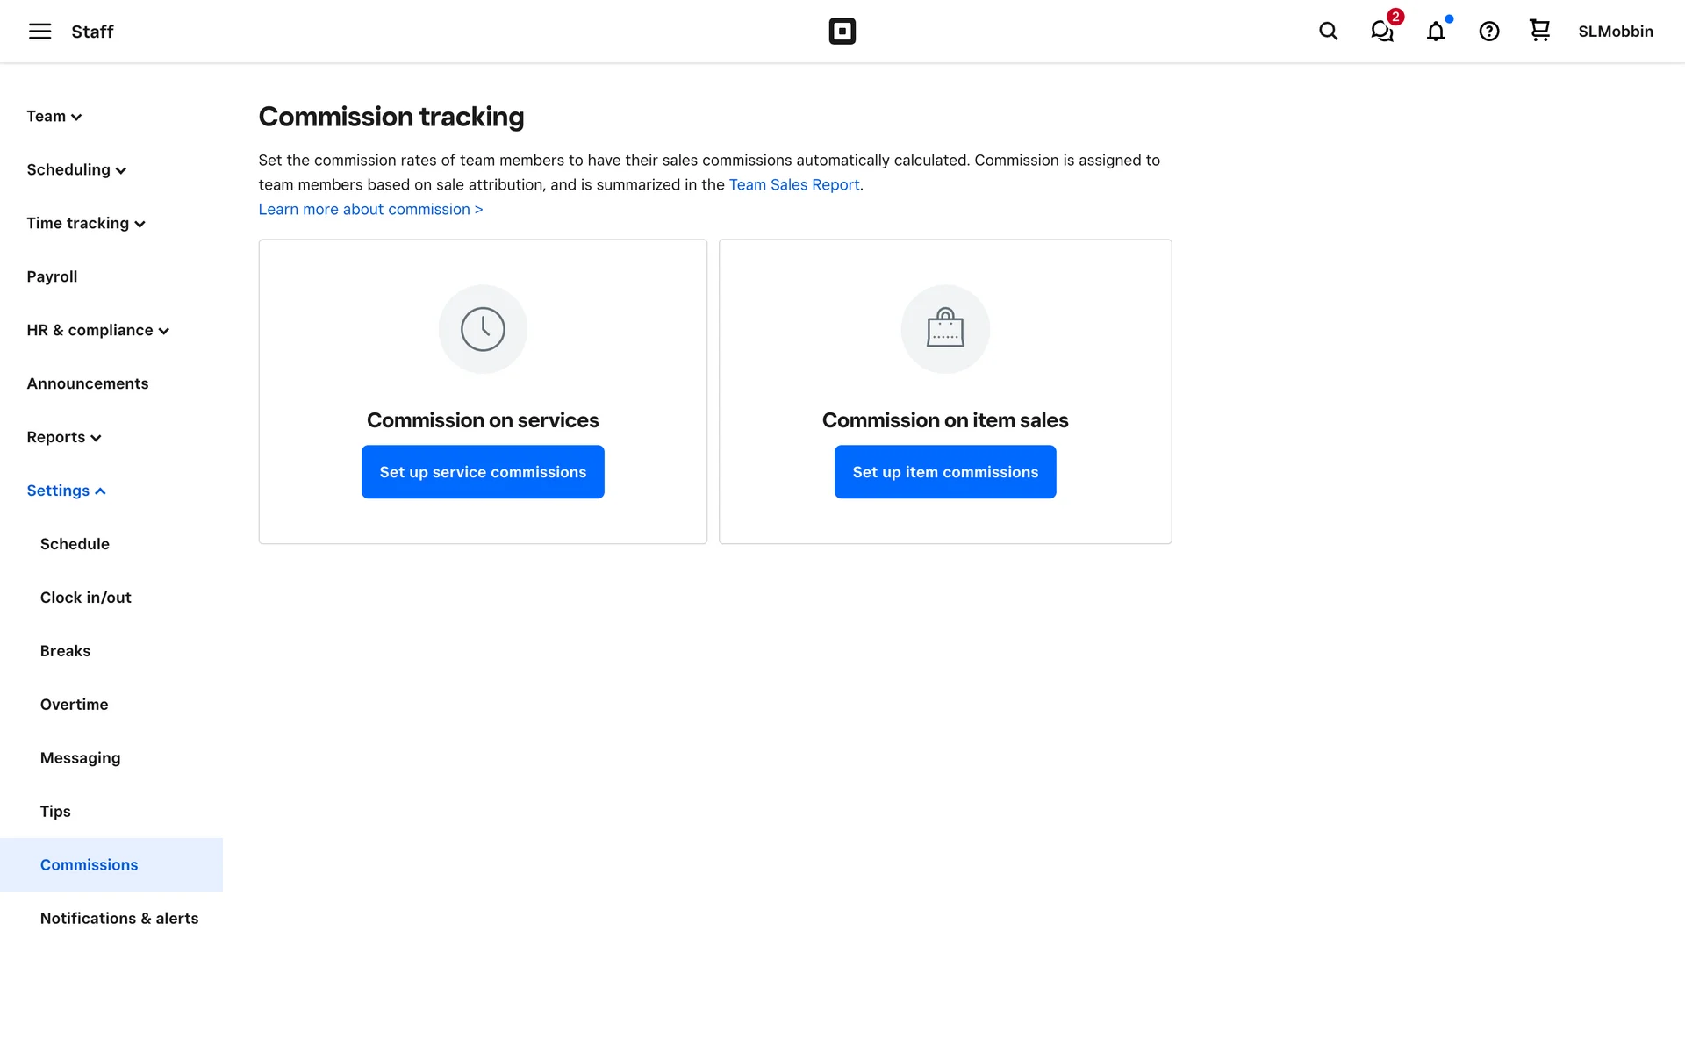The image size is (1685, 1053).
Task: Click the clock icon for services
Action: (483, 329)
